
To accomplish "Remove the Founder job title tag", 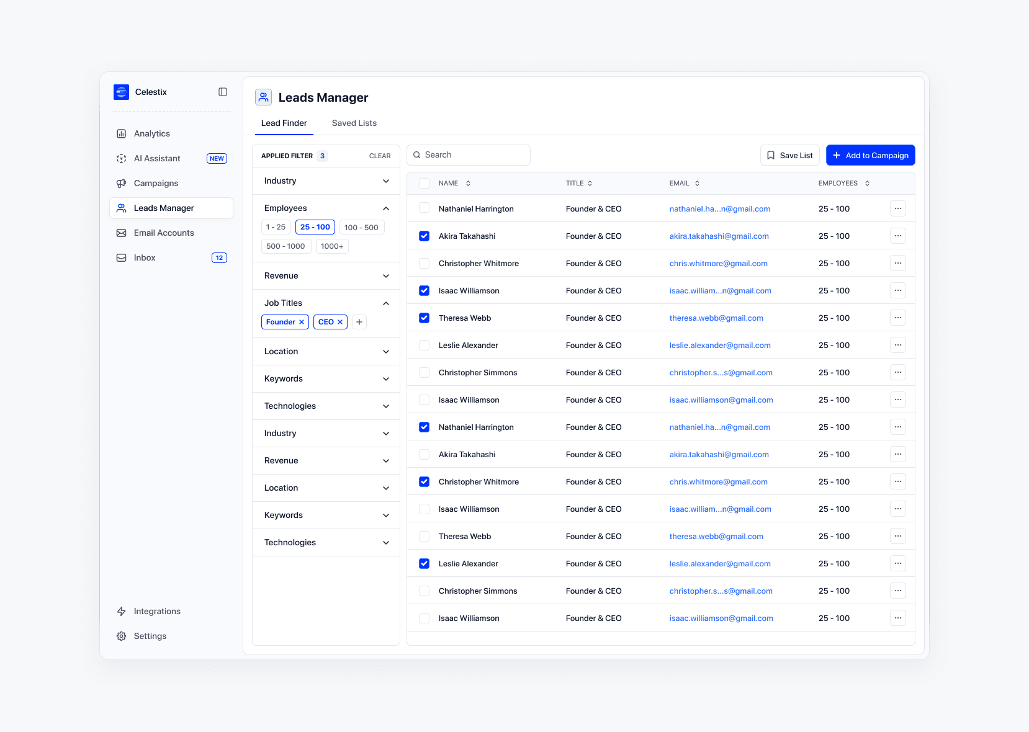I will tap(302, 322).
